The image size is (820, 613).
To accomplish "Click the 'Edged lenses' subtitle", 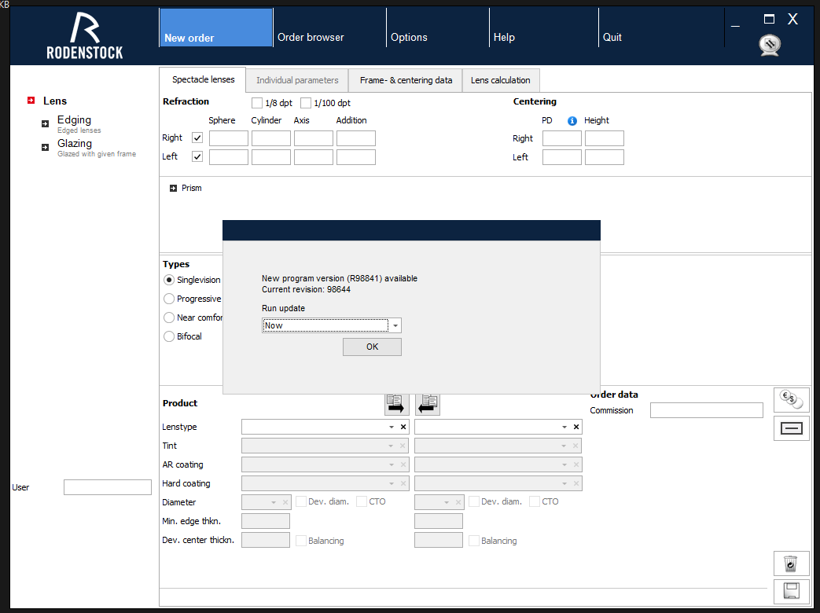I will pos(79,130).
